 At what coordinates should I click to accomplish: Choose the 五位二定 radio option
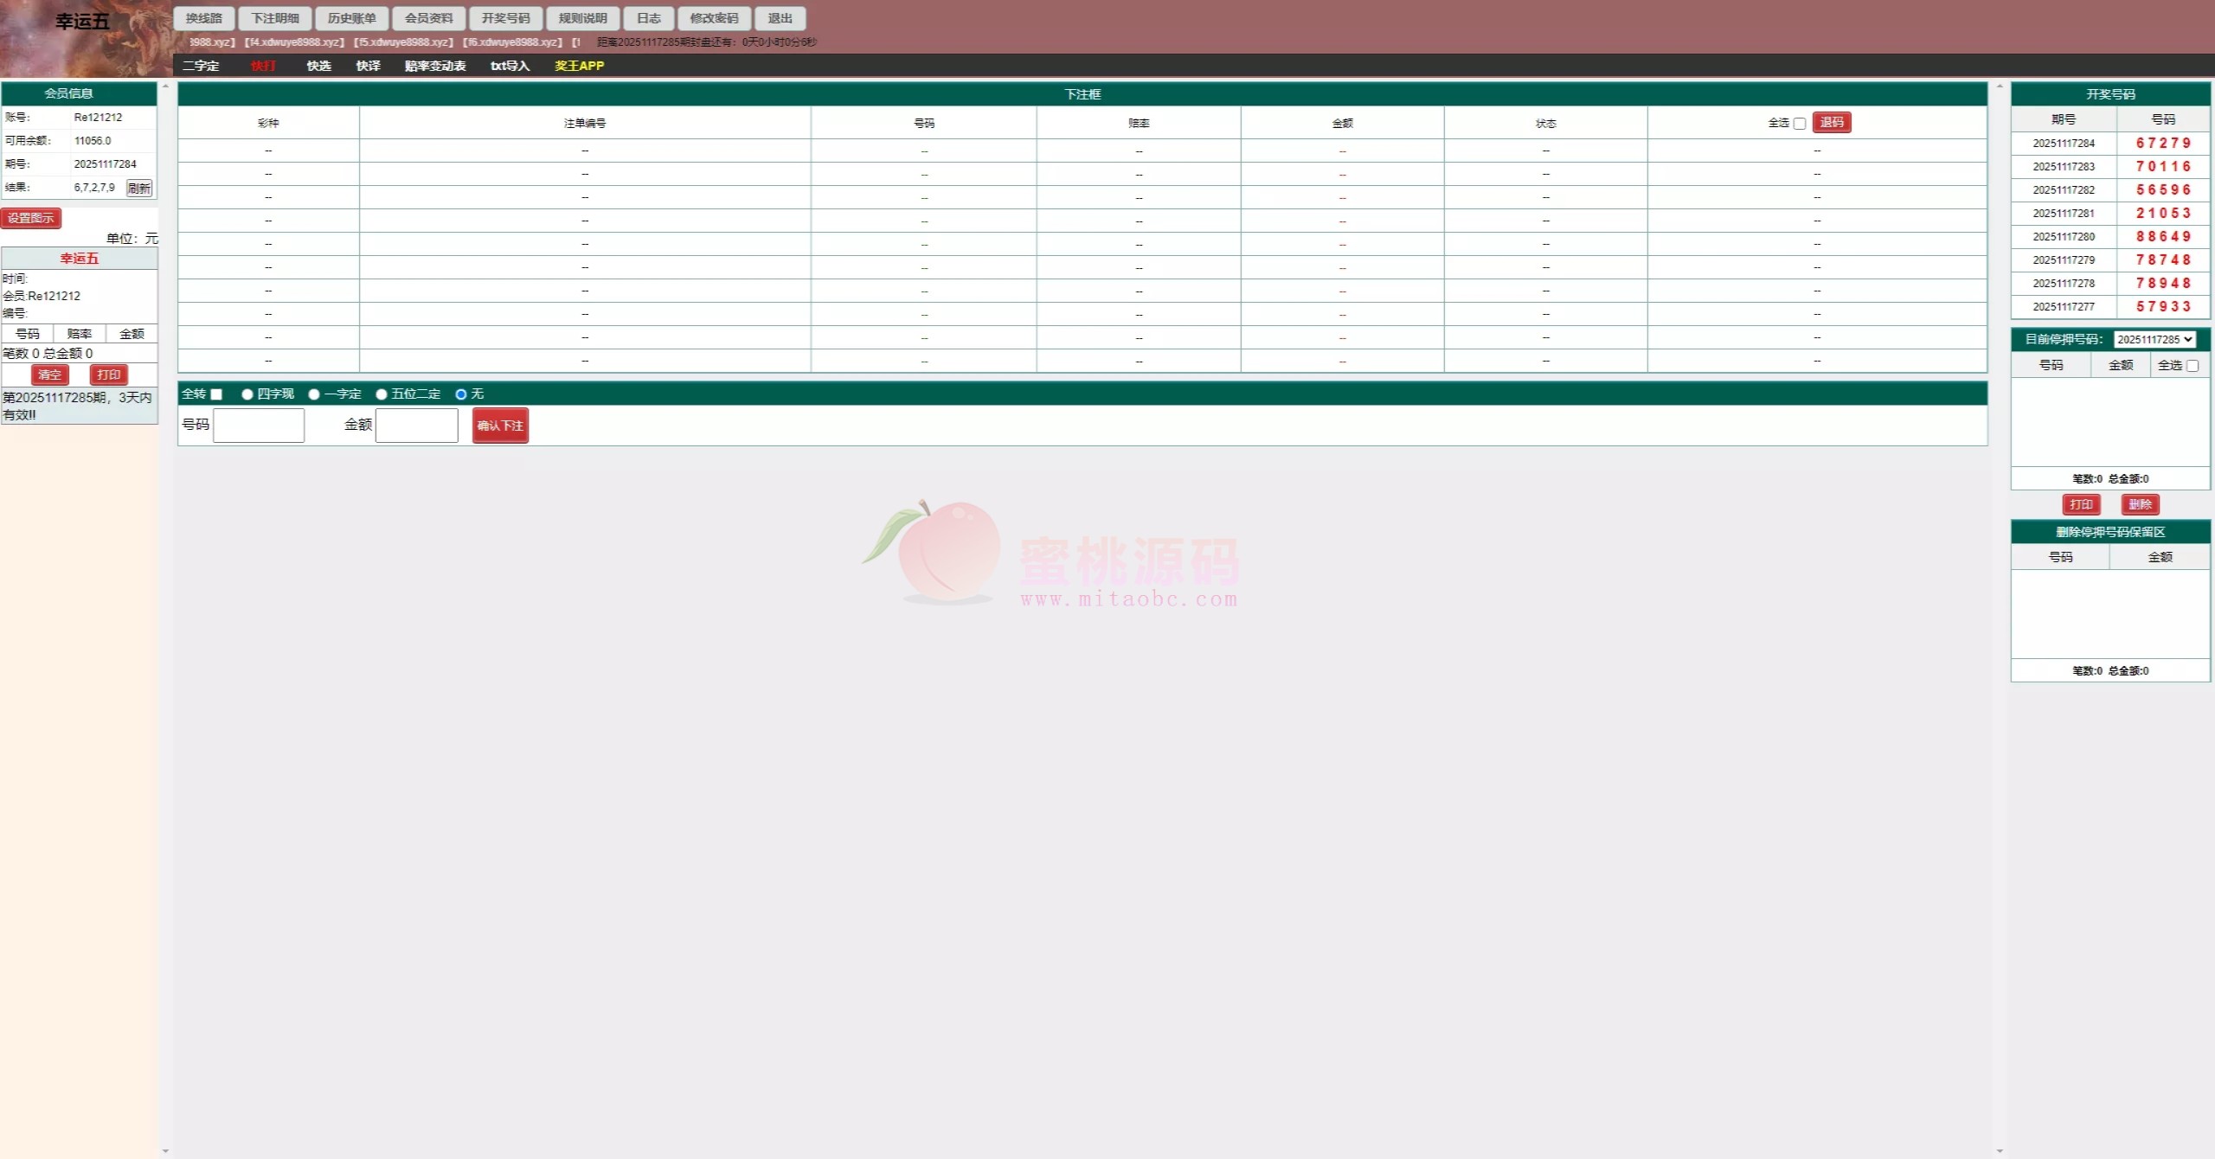pyautogui.click(x=382, y=394)
